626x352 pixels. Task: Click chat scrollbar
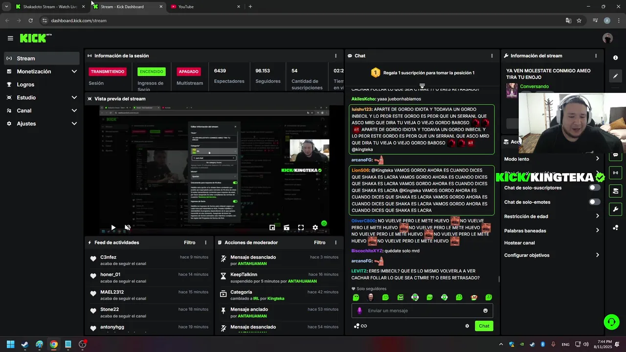tap(499, 279)
